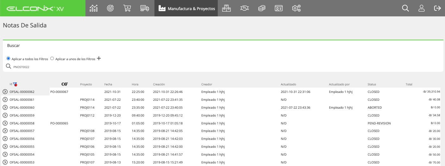The height and width of the screenshot is (166, 445).
Task: Click updated time 2021-10-31 22:31:06
Action: point(296,92)
